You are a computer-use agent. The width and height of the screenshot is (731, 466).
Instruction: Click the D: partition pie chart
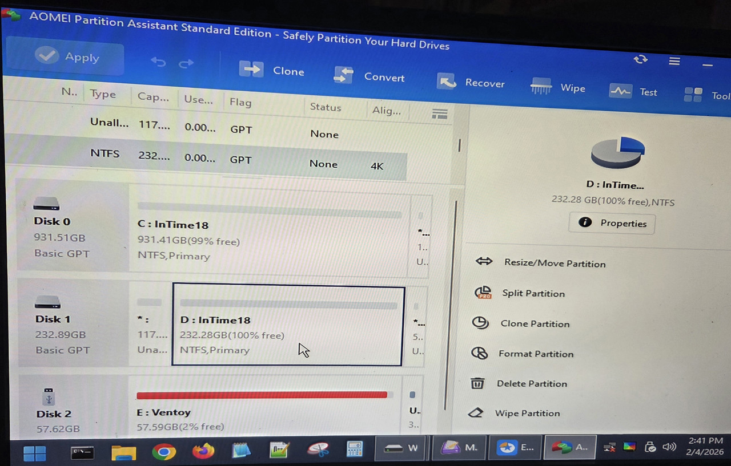point(618,152)
